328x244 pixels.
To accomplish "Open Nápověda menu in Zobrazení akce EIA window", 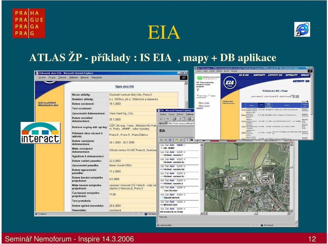I will pos(97,77).
